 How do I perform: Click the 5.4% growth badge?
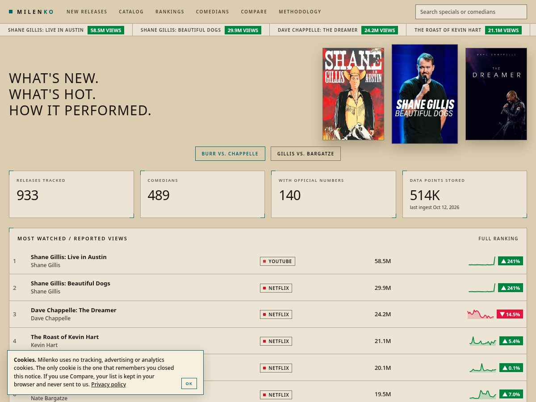click(x=511, y=341)
